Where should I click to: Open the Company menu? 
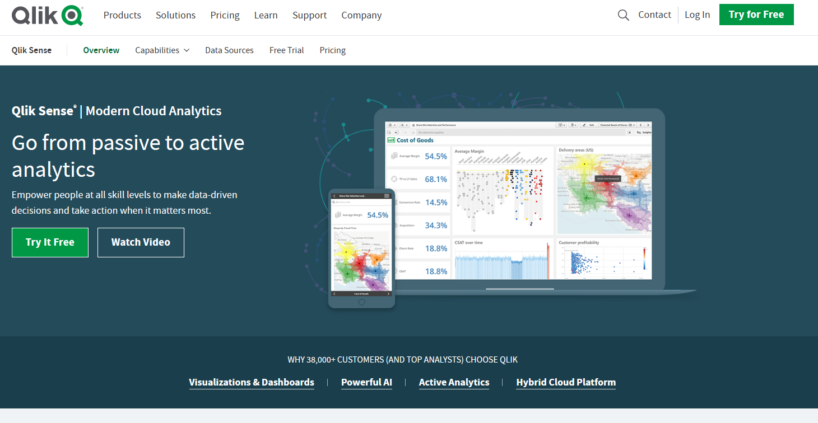361,15
